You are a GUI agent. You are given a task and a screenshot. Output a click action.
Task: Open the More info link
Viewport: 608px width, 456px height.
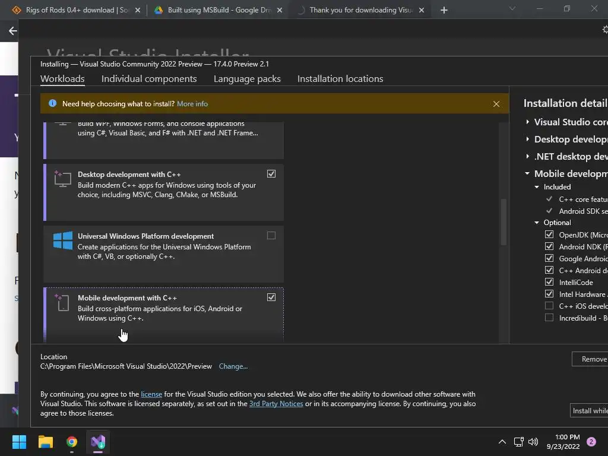pos(192,104)
